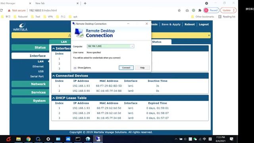Open the Command Prompt taskbar icon
Screen dimensions: 254x143
point(78,139)
